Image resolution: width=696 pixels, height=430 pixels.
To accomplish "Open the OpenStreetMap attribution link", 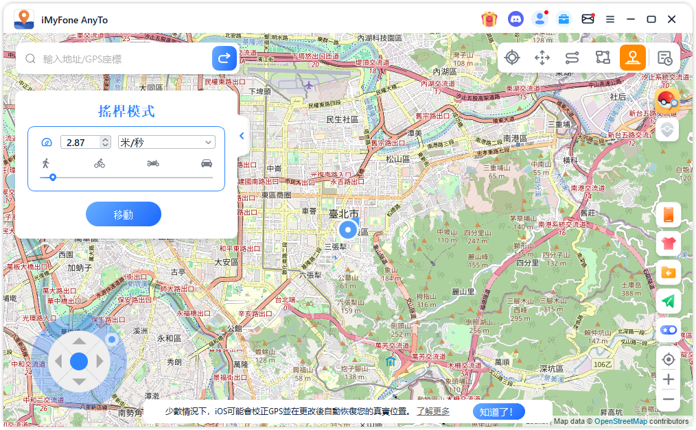I will (620, 421).
